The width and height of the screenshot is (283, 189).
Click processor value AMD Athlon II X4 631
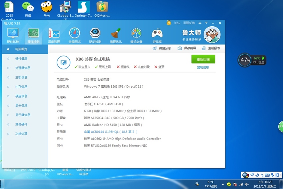pos(107,97)
